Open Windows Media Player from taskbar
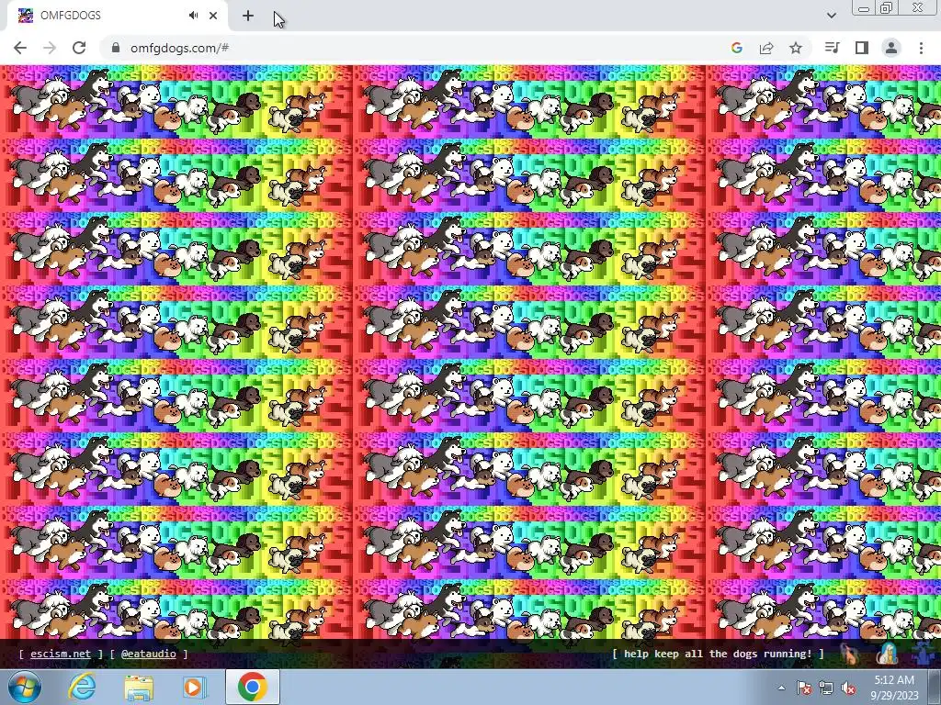 pos(194,687)
